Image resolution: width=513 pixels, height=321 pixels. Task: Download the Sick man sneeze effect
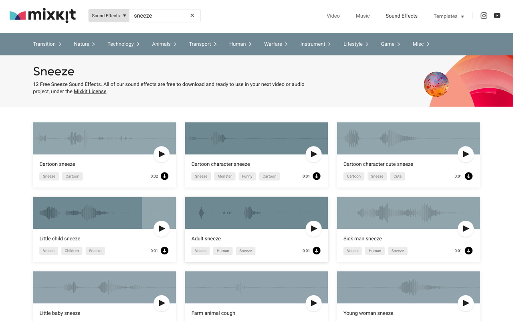(x=469, y=251)
